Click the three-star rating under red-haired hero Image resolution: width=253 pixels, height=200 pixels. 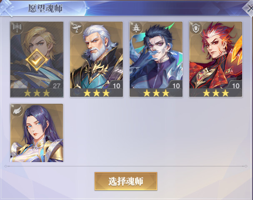pos(216,93)
